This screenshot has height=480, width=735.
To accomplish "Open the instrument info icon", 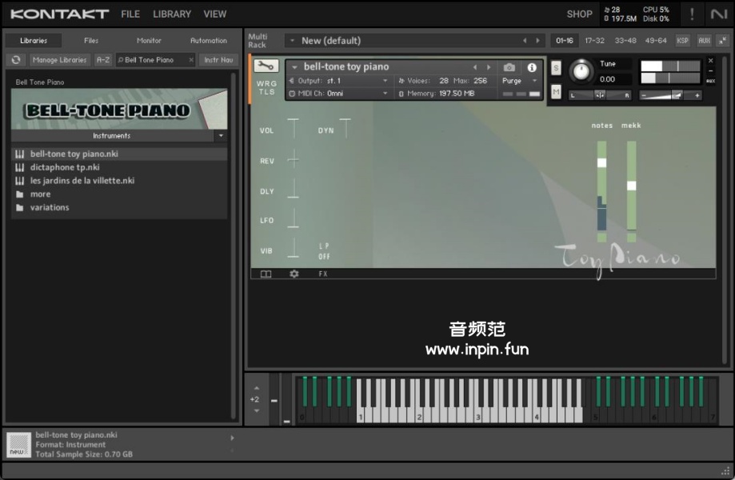I will tap(532, 67).
